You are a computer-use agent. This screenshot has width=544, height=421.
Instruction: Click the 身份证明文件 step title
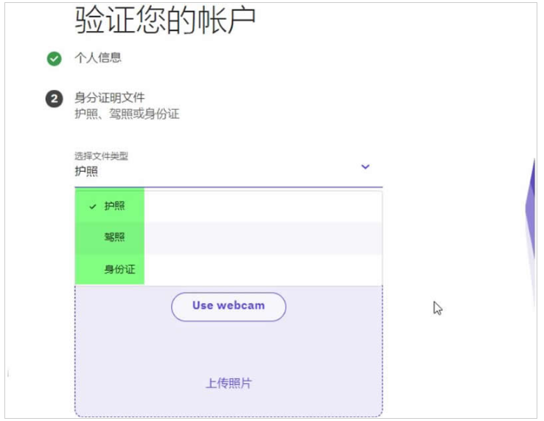[x=110, y=98]
